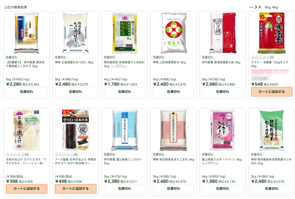295x199 pixels.
Task: Open 雪若丸 rice product image
Action: (174, 33)
